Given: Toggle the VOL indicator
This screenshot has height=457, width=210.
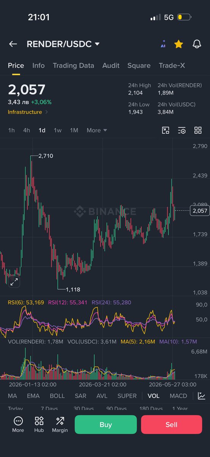Looking at the screenshot, I should point(154,396).
